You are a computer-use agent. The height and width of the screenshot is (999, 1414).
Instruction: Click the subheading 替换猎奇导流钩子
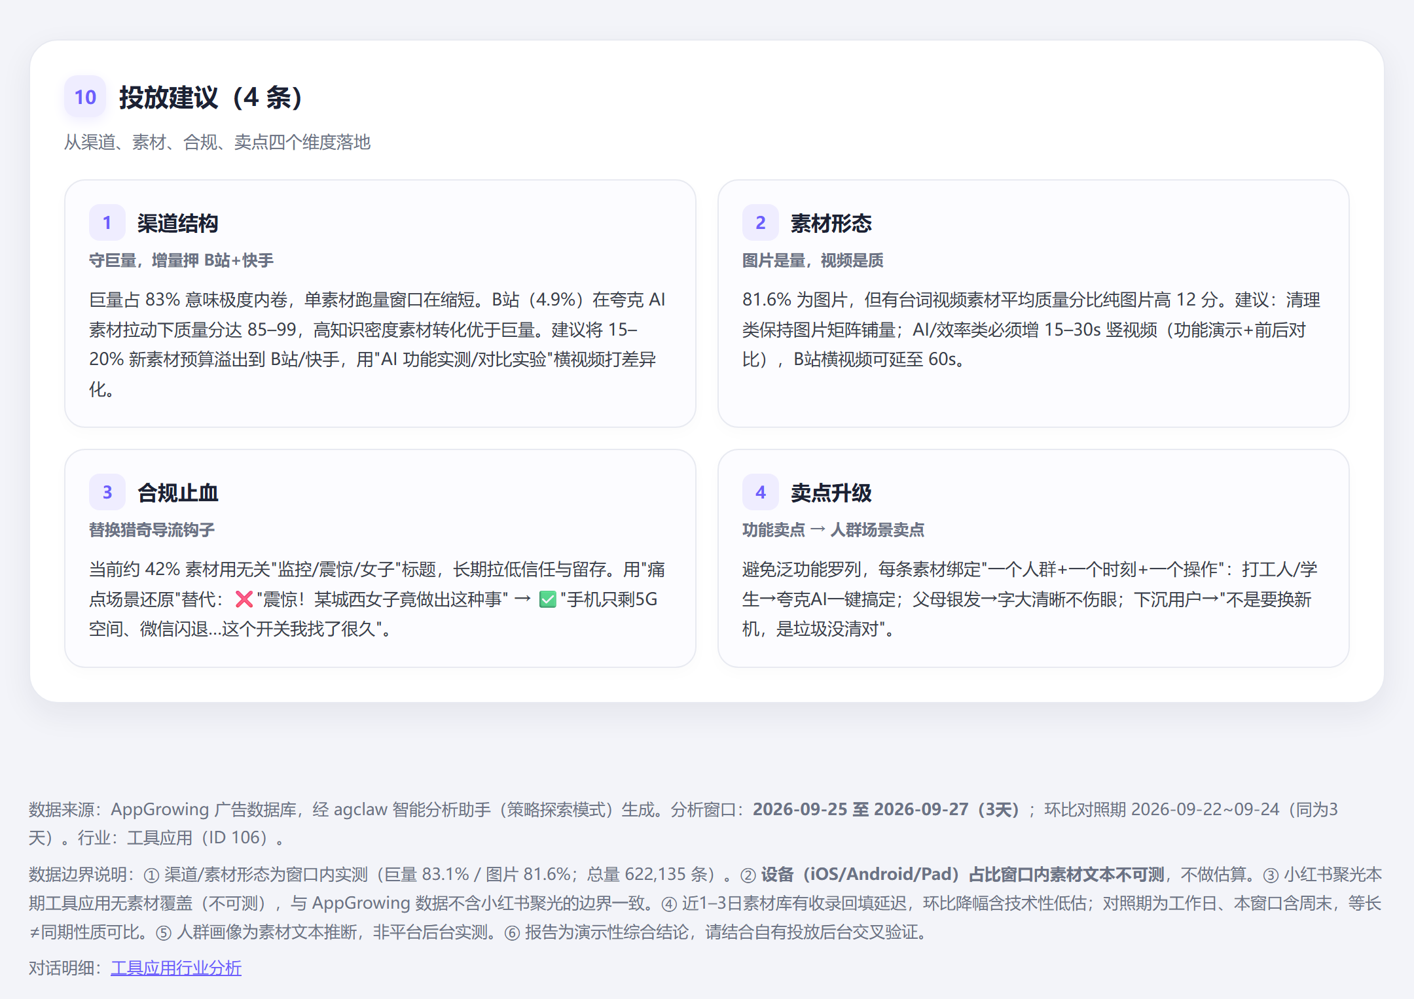(x=152, y=529)
